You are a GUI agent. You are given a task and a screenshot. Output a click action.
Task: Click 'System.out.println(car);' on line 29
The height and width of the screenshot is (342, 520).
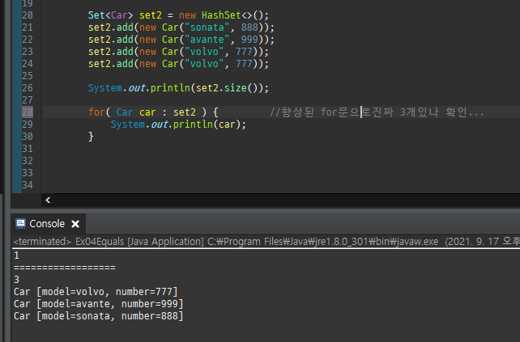178,125
